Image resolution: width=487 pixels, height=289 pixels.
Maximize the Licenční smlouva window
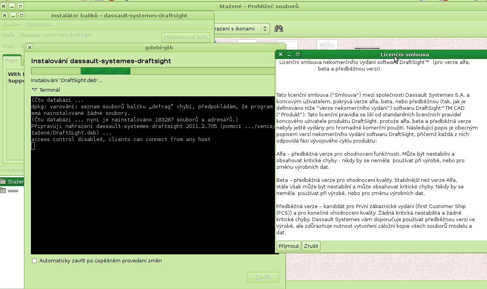pyautogui.click(x=298, y=54)
